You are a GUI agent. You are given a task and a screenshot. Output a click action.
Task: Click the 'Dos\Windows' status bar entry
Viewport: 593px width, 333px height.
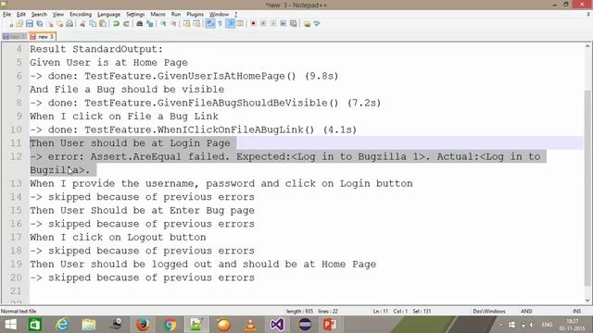coord(489,312)
